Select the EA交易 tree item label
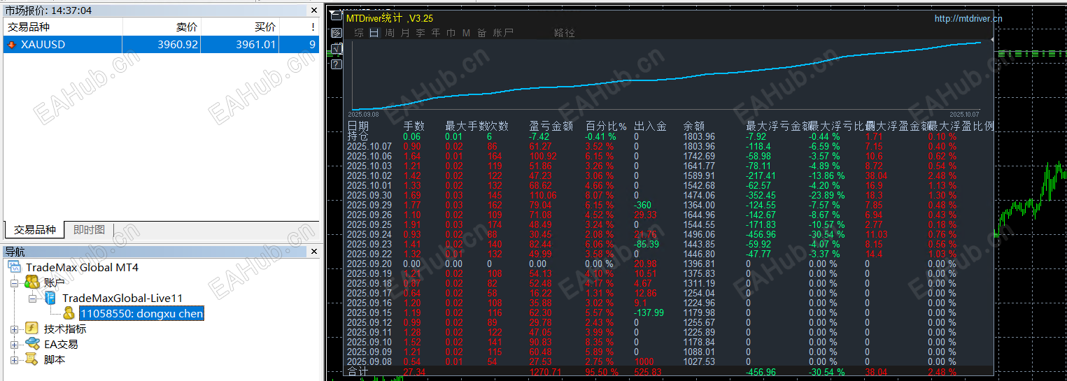This screenshot has height=381, width=1067. point(61,344)
